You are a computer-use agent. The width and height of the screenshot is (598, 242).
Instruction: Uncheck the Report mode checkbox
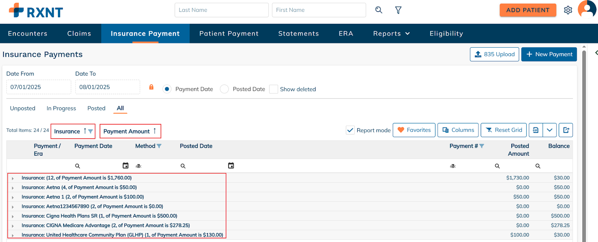click(350, 130)
